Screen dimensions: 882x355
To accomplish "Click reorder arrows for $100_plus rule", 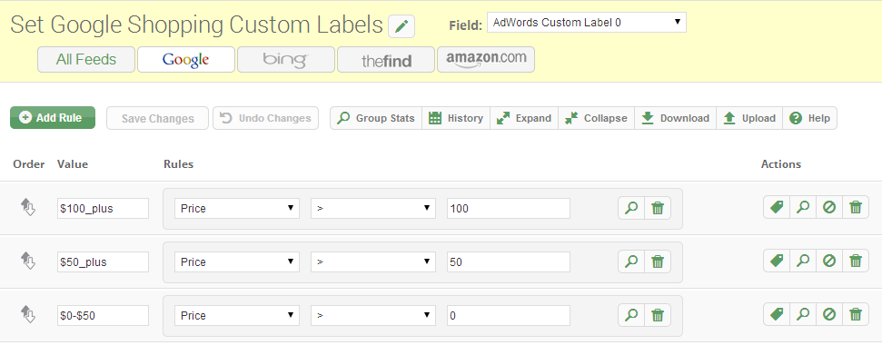I will pyautogui.click(x=27, y=207).
